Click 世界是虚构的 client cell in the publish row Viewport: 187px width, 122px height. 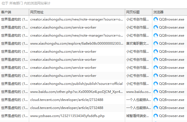click(x=14, y=84)
